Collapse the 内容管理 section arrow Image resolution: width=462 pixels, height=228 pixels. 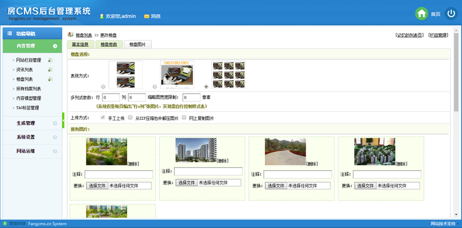[x=55, y=46]
